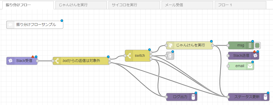This screenshot has height=105, width=273.
Task: Click the input port of botからの返信は対象外 node
Action: coord(53,61)
